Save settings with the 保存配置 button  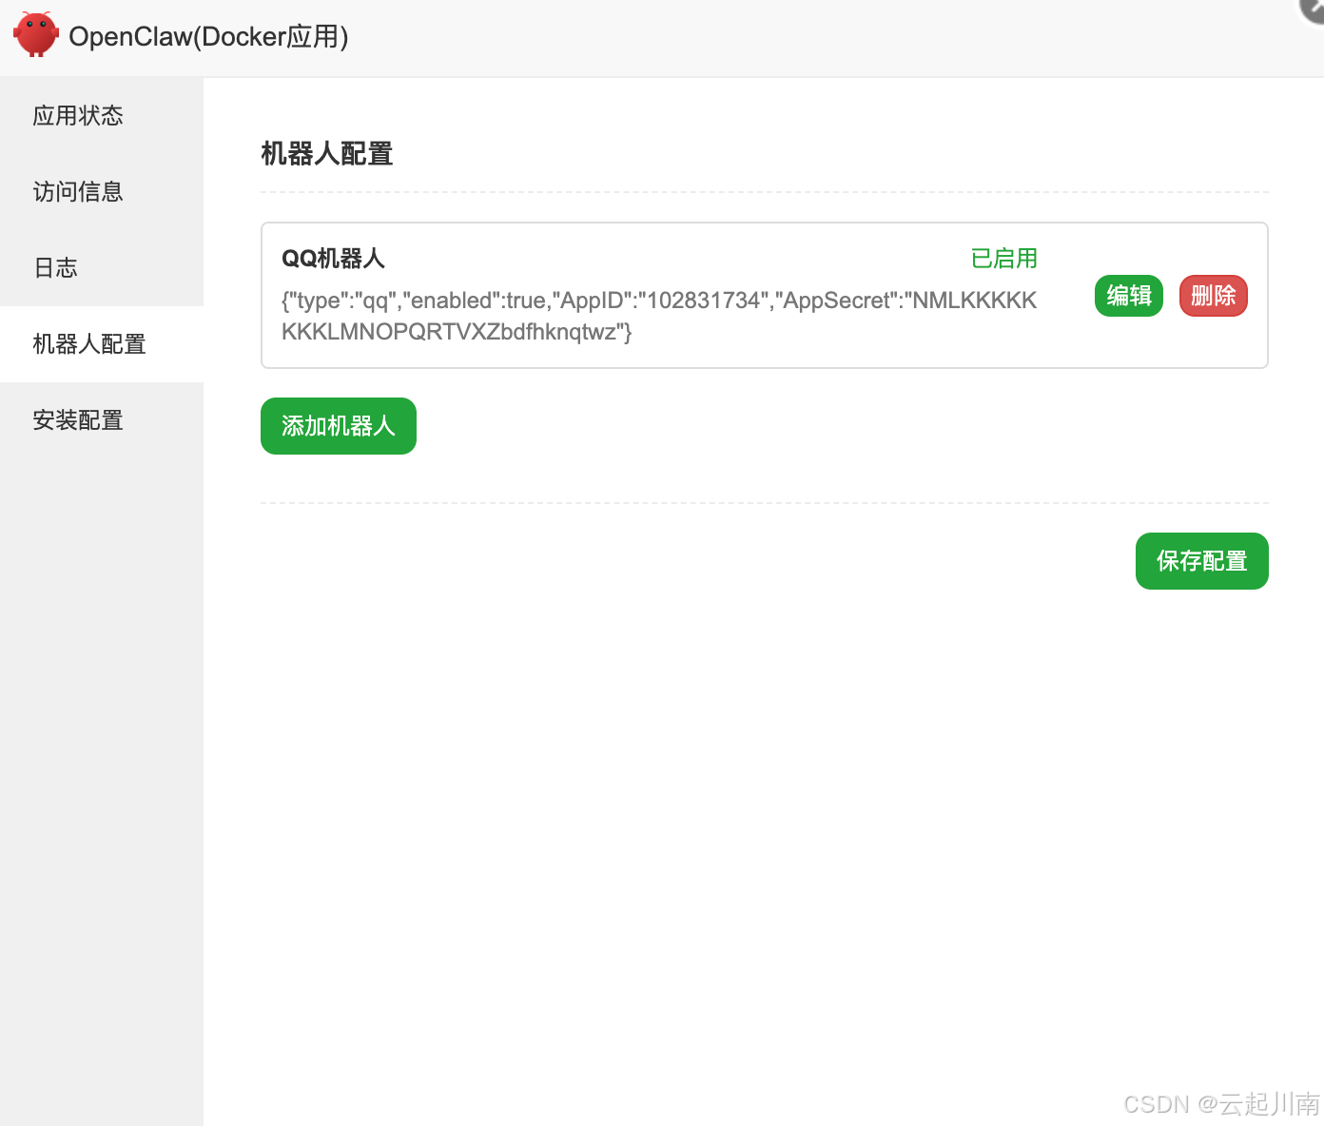(1201, 561)
